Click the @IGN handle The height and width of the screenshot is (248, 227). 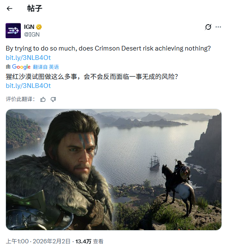[x=32, y=34]
